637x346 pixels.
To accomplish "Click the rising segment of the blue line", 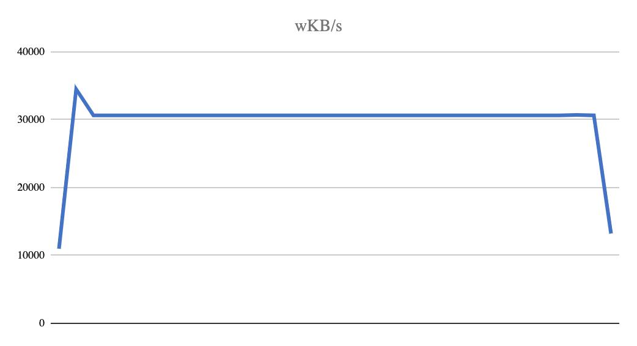I will point(67,169).
